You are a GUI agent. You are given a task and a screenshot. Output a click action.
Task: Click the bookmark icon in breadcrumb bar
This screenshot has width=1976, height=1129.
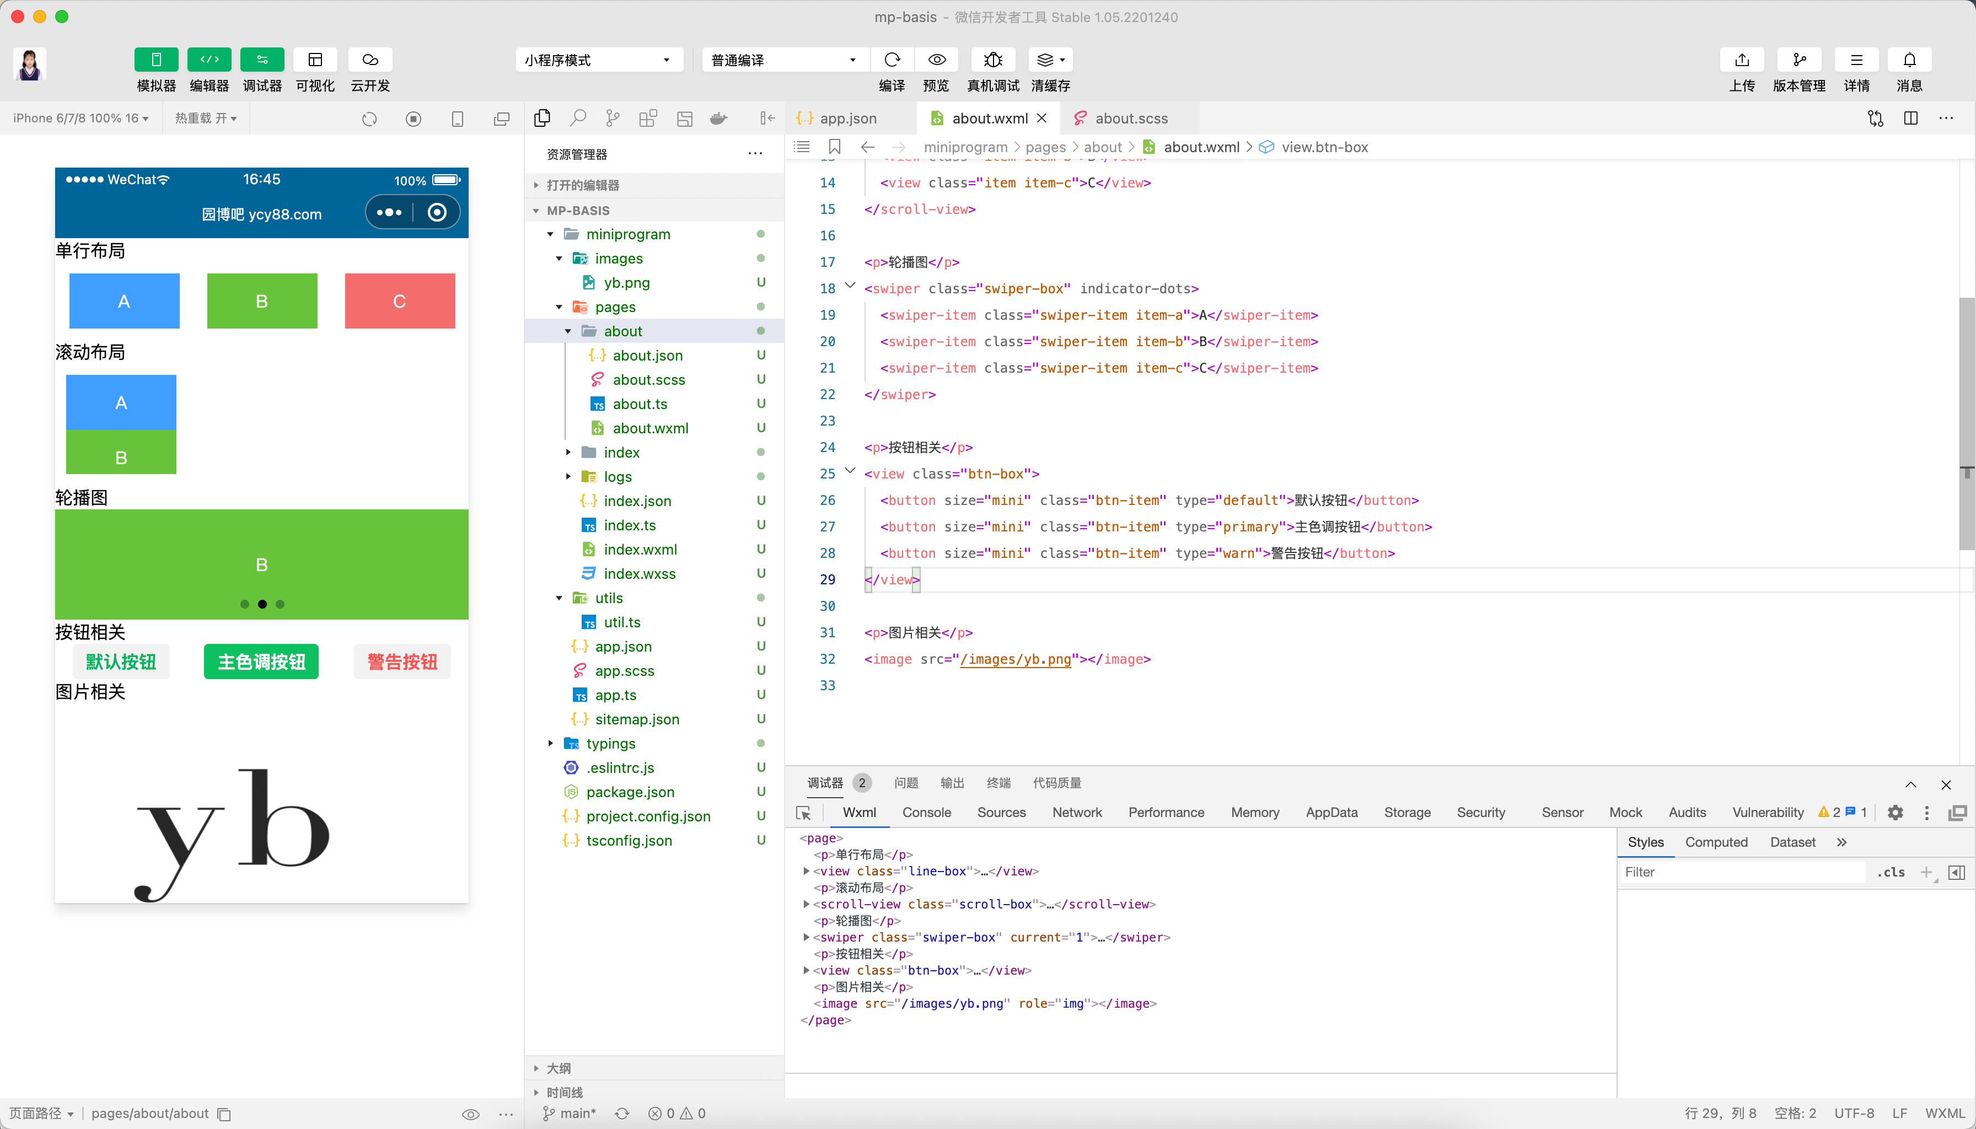(834, 147)
